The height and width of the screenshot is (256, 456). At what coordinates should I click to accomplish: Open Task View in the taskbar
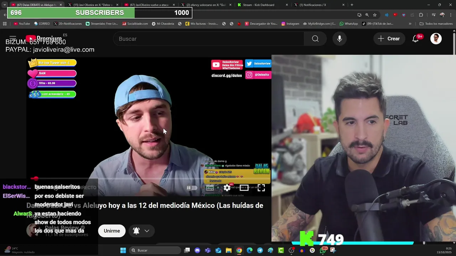(x=187, y=250)
